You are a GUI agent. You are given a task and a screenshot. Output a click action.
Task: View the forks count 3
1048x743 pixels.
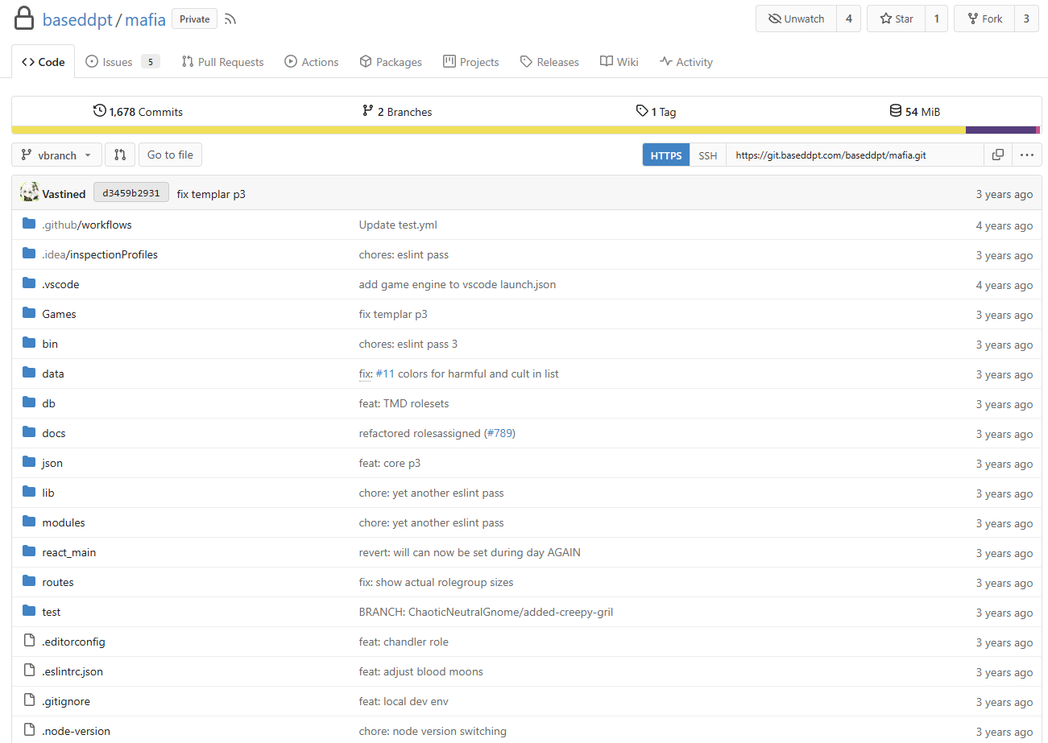click(1026, 19)
